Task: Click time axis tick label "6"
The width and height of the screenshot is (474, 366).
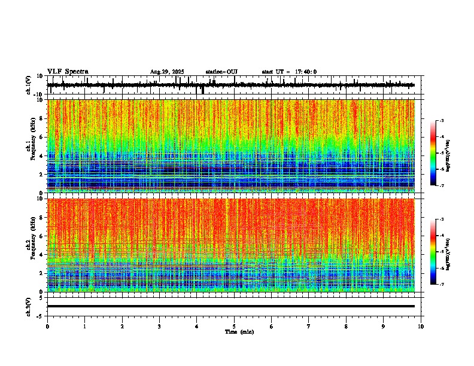Action: coord(272,327)
